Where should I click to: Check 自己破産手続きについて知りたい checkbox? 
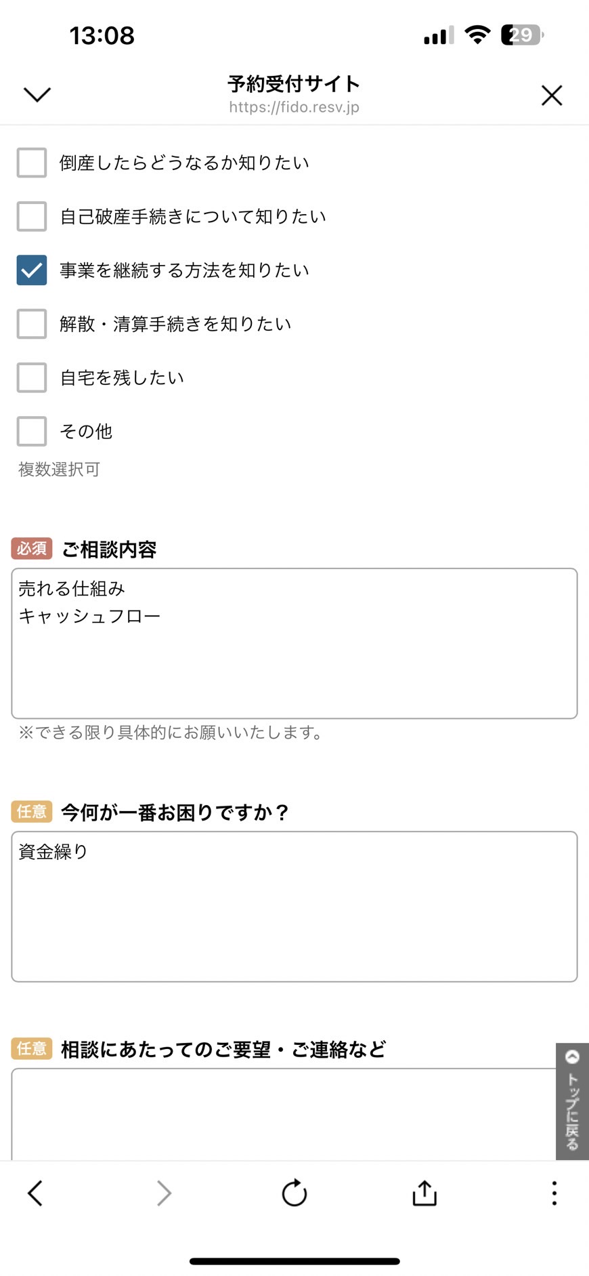[32, 216]
